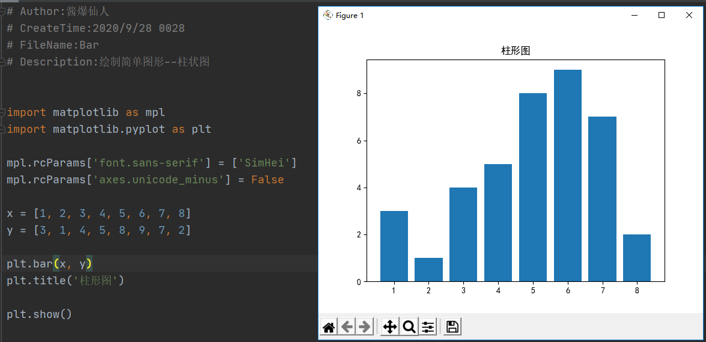
Task: Click the code line plt.show()
Action: tap(39, 314)
